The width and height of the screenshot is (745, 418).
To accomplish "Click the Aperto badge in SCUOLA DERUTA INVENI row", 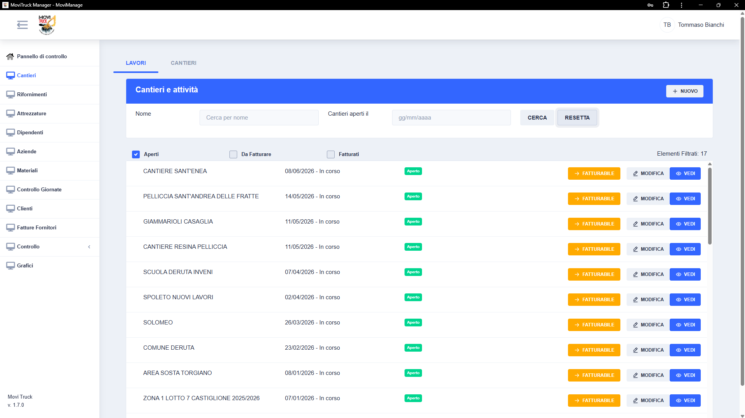I will tap(413, 272).
